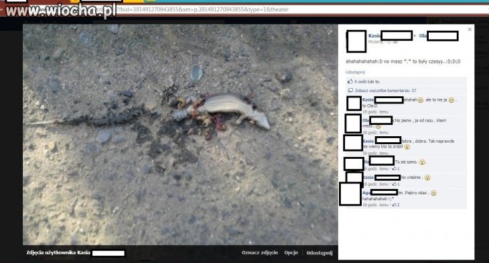Click the browser address bar URL
Viewport: 489px width, 263px height.
click(203, 9)
